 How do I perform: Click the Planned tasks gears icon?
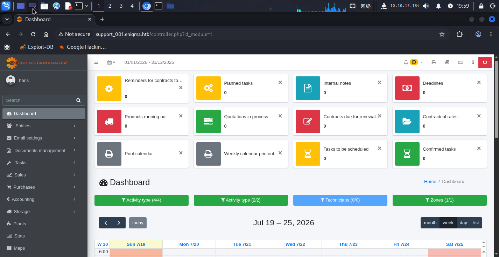tap(209, 88)
